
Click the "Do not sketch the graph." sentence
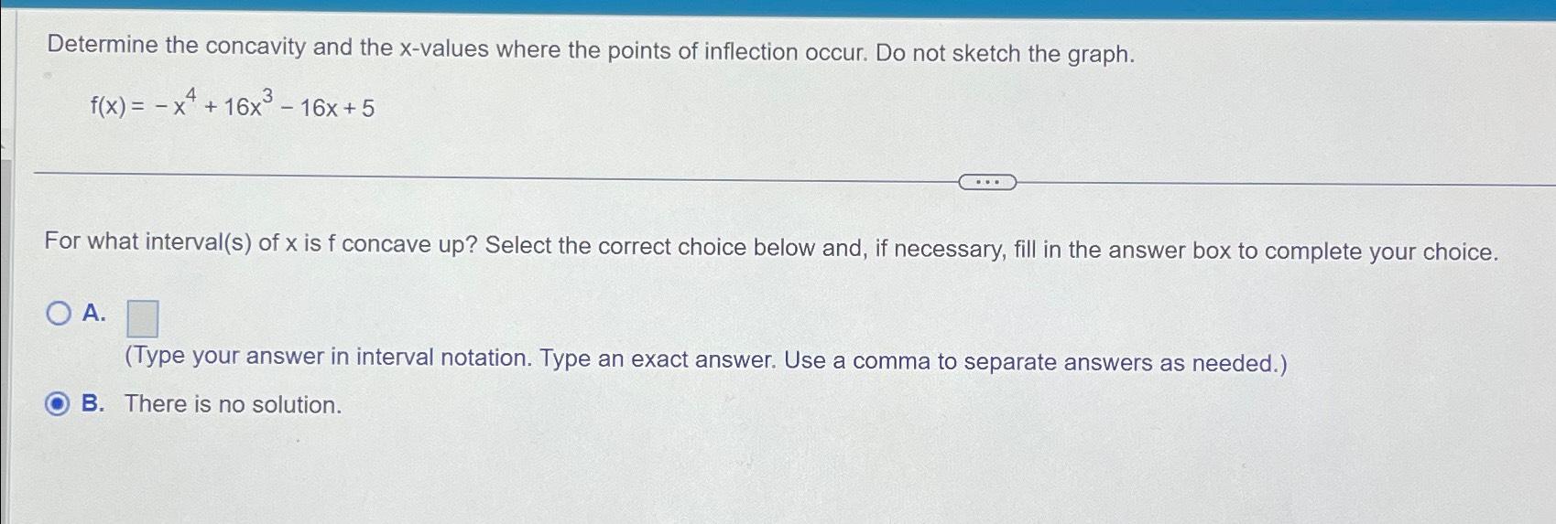click(1005, 53)
